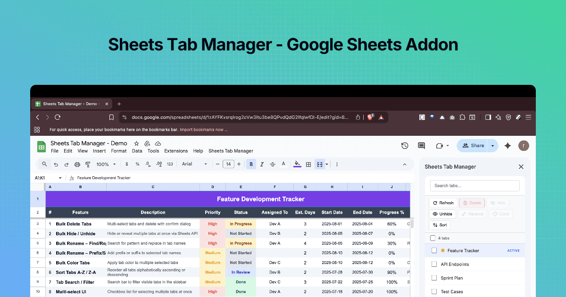Decrease decimal places
This screenshot has width=566, height=297.
click(148, 165)
